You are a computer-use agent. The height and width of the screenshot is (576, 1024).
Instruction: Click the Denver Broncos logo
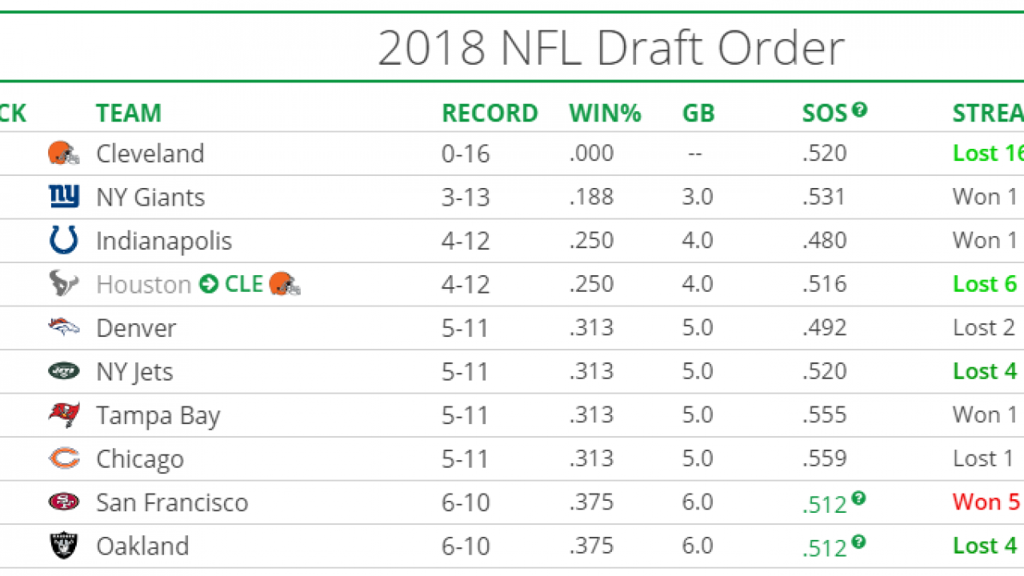click(x=63, y=327)
